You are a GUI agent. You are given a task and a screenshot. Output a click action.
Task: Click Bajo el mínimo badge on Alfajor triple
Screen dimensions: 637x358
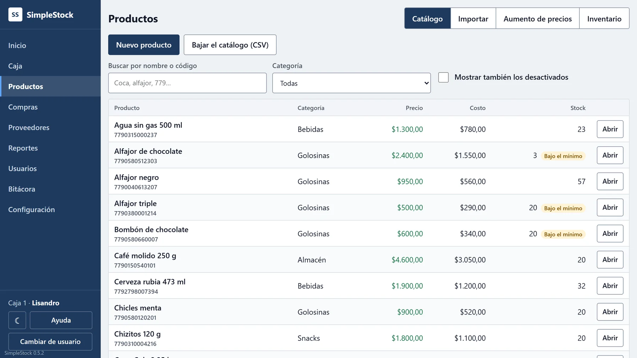pos(563,208)
